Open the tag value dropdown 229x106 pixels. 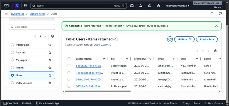32,19
